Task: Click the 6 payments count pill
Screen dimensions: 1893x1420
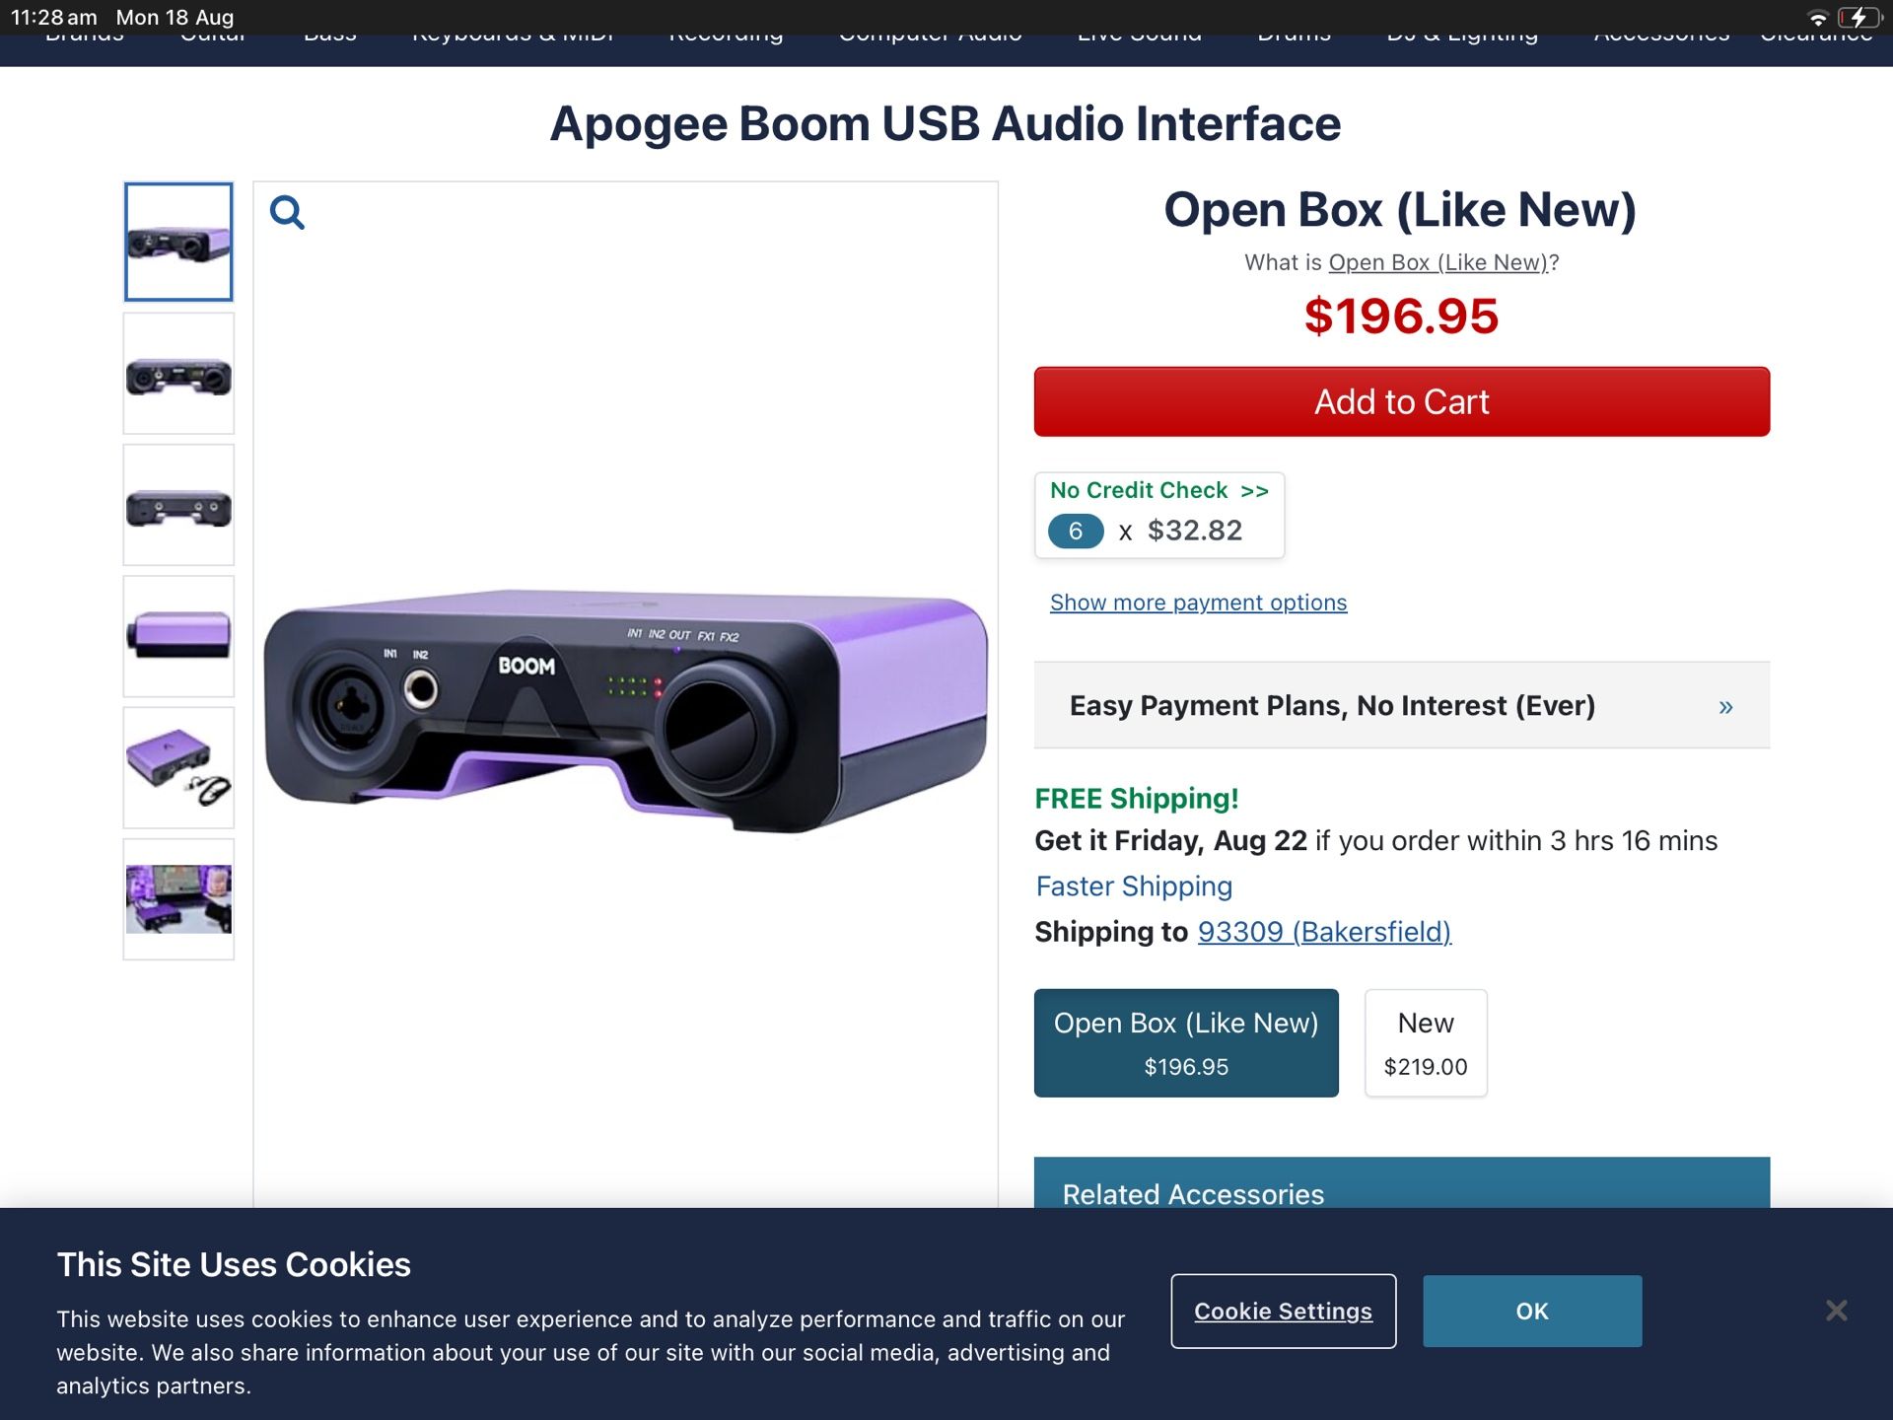Action: (x=1076, y=532)
